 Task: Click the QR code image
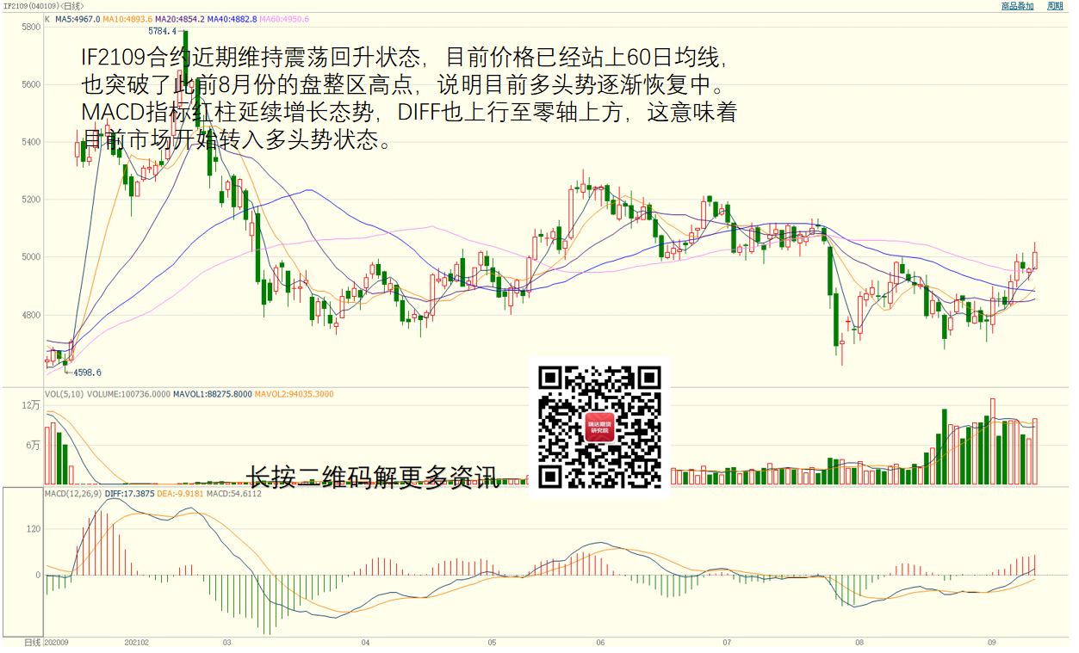point(599,428)
